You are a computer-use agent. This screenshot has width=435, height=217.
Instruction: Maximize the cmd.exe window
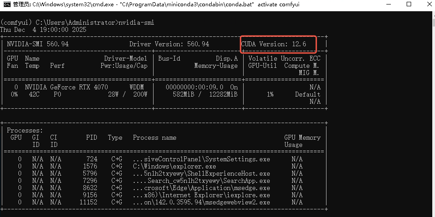tap(408, 4)
